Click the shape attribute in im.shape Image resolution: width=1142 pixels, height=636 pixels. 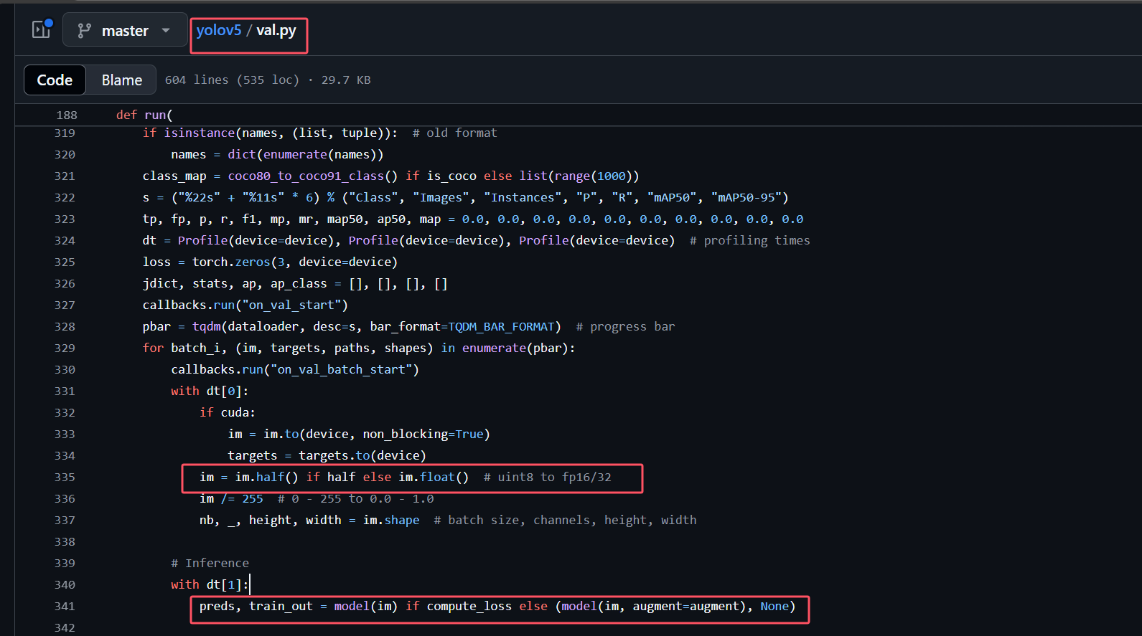click(x=401, y=521)
